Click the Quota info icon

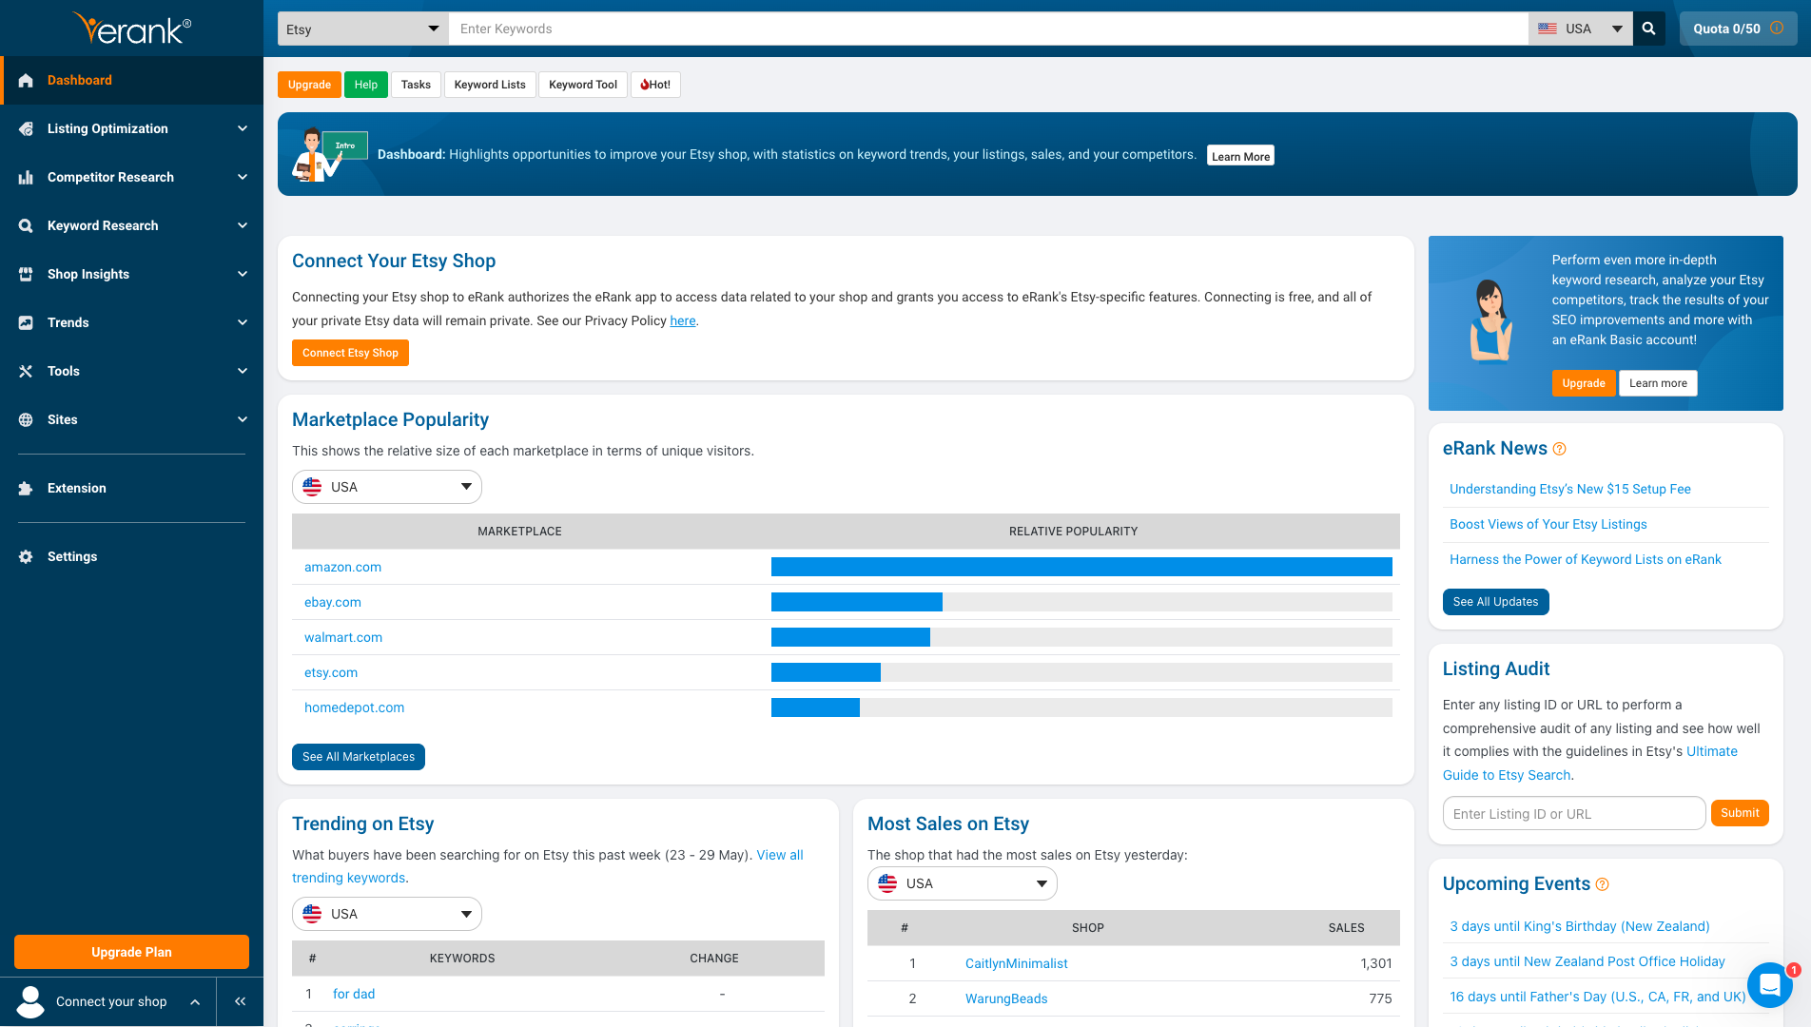[x=1776, y=29]
